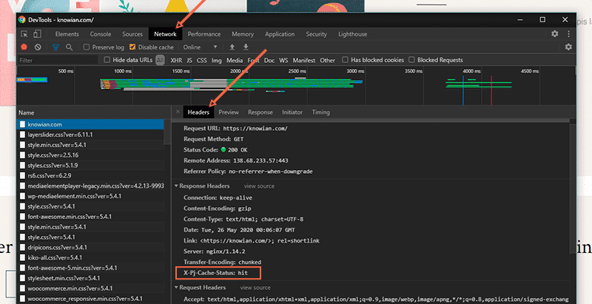Filter requests by JS type

click(189, 60)
